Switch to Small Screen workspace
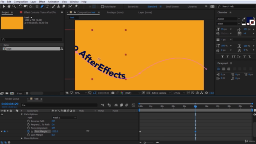 point(172,6)
